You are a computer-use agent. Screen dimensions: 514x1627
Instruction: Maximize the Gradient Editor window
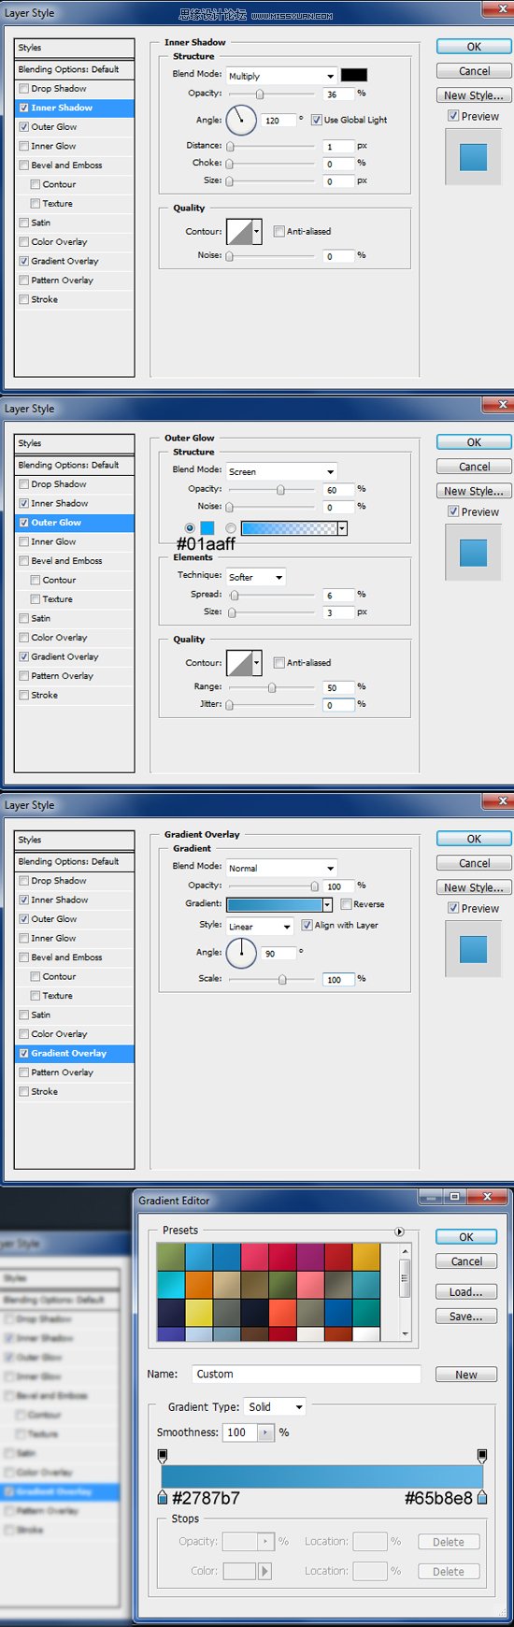click(454, 1197)
